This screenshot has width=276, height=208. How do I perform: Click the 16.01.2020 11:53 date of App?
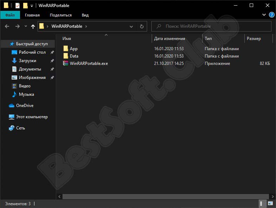click(169, 49)
